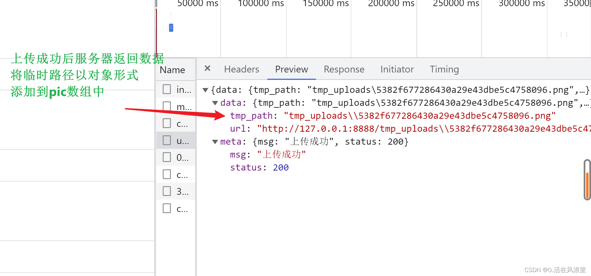Select request named 'in...'
This screenshot has width=591, height=276.
[x=184, y=89]
